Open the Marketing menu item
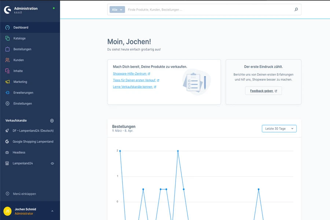The height and width of the screenshot is (220, 330). [x=30, y=82]
